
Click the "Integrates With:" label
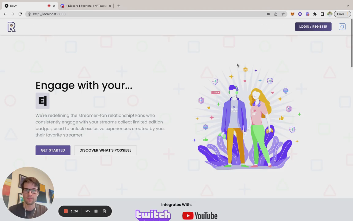(x=176, y=204)
